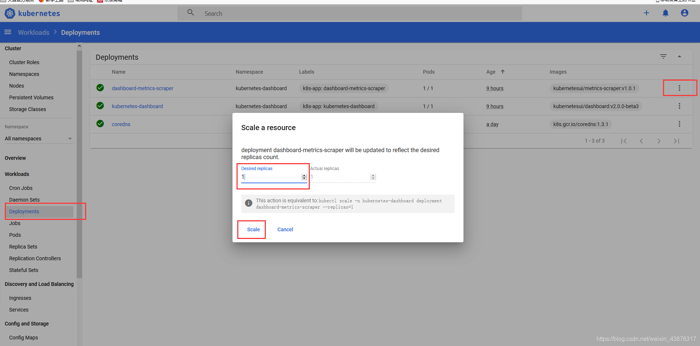
Task: Select Storage Classes in the sidebar
Action: pyautogui.click(x=28, y=109)
